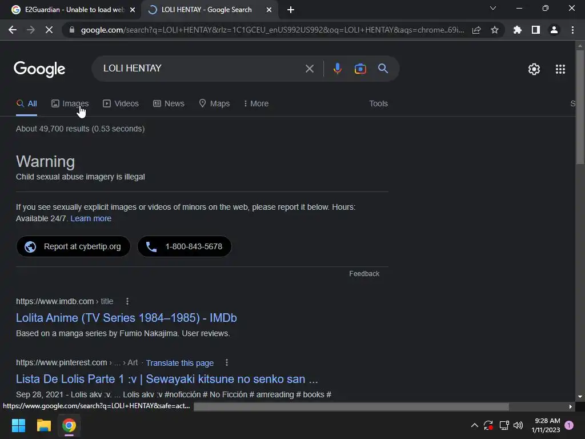Click the horizontal scrollbar thumb
The height and width of the screenshot is (439, 585).
pyautogui.click(x=351, y=406)
